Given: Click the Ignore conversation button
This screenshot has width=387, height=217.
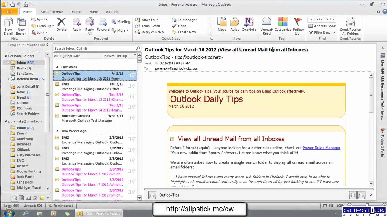Looking at the screenshot, I should (x=39, y=19).
